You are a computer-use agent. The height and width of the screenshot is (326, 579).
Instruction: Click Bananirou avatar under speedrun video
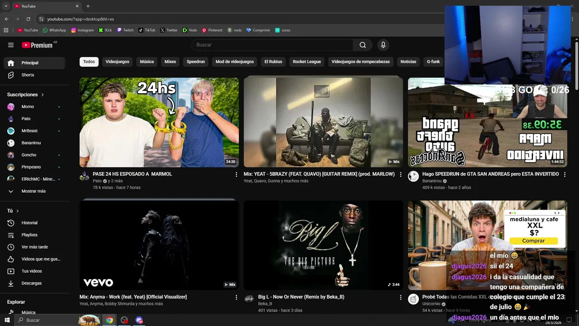coord(413,176)
